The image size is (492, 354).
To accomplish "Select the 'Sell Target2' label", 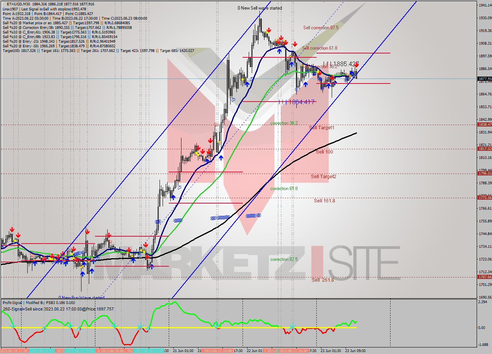I will (x=323, y=177).
